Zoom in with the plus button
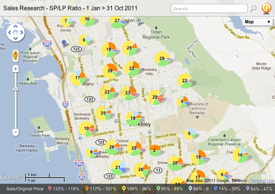 pyautogui.click(x=16, y=69)
